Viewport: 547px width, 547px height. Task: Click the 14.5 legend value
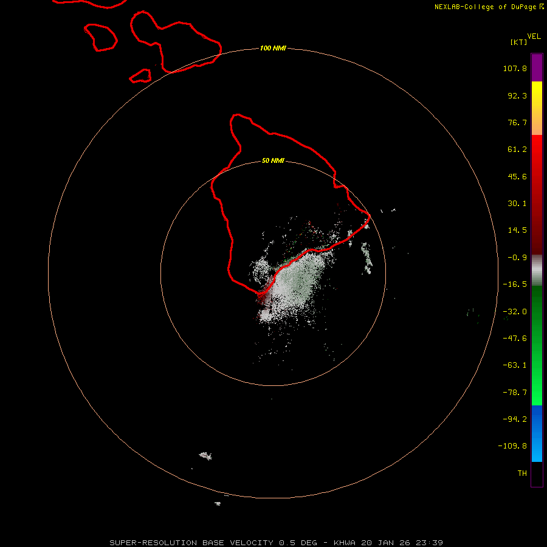click(x=517, y=230)
